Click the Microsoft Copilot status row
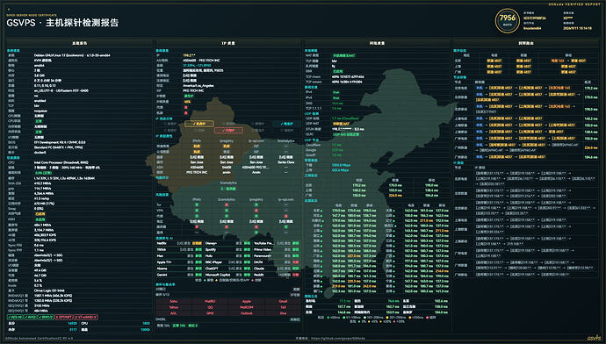The height and width of the screenshot is (344, 606). coord(228,275)
